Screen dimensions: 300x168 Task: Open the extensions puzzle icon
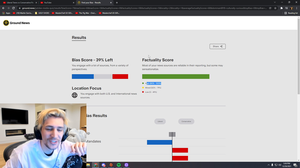coord(281,8)
